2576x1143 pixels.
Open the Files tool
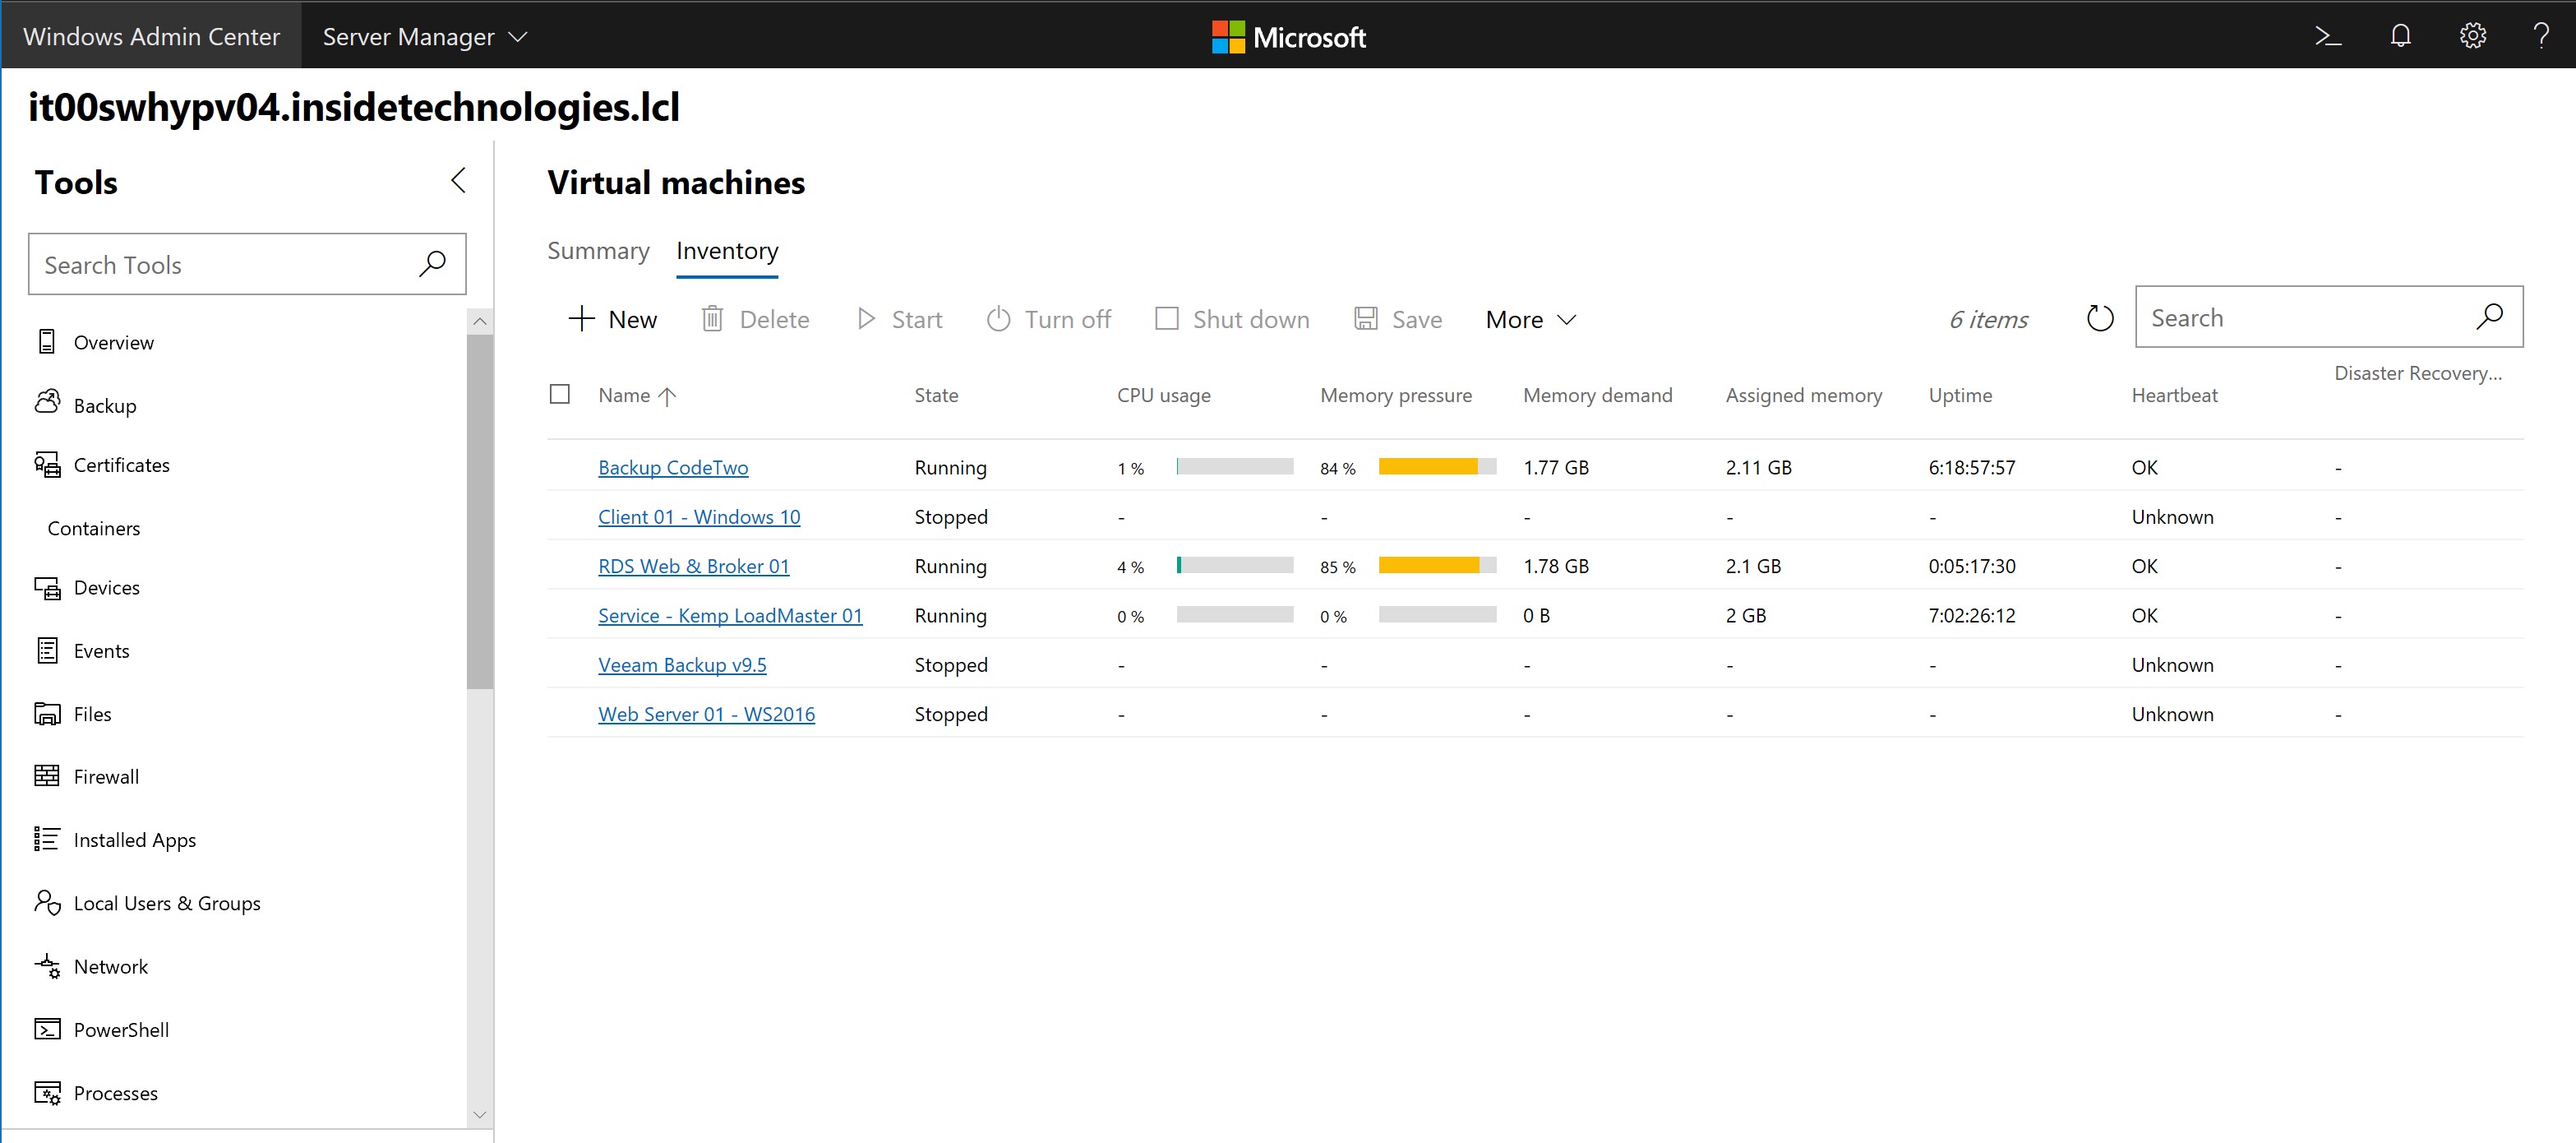point(74,714)
